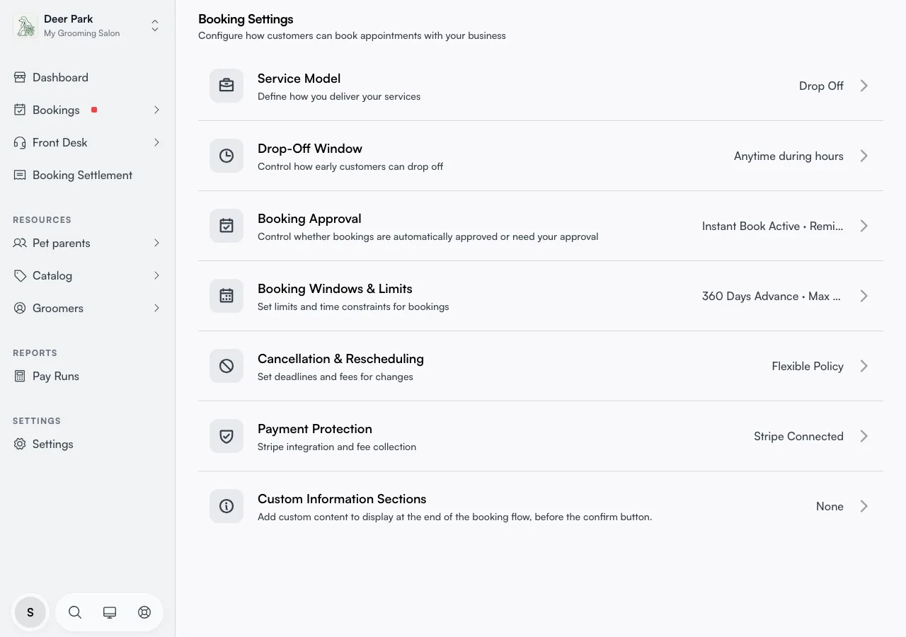The height and width of the screenshot is (637, 906).
Task: Open Cancellation & Rescheduling right chevron
Action: point(864,366)
